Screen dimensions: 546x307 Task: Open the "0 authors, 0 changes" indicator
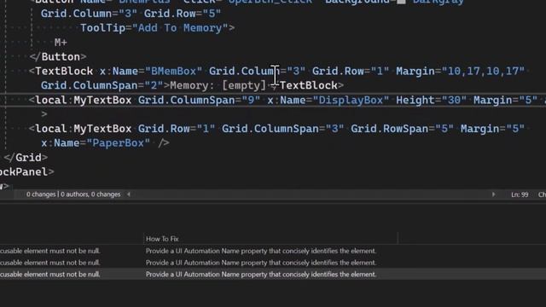tap(90, 194)
